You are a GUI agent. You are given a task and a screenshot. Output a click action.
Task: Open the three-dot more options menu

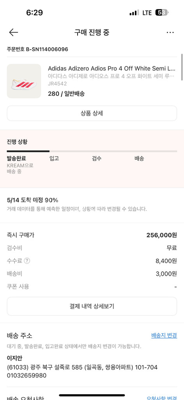coord(170,32)
